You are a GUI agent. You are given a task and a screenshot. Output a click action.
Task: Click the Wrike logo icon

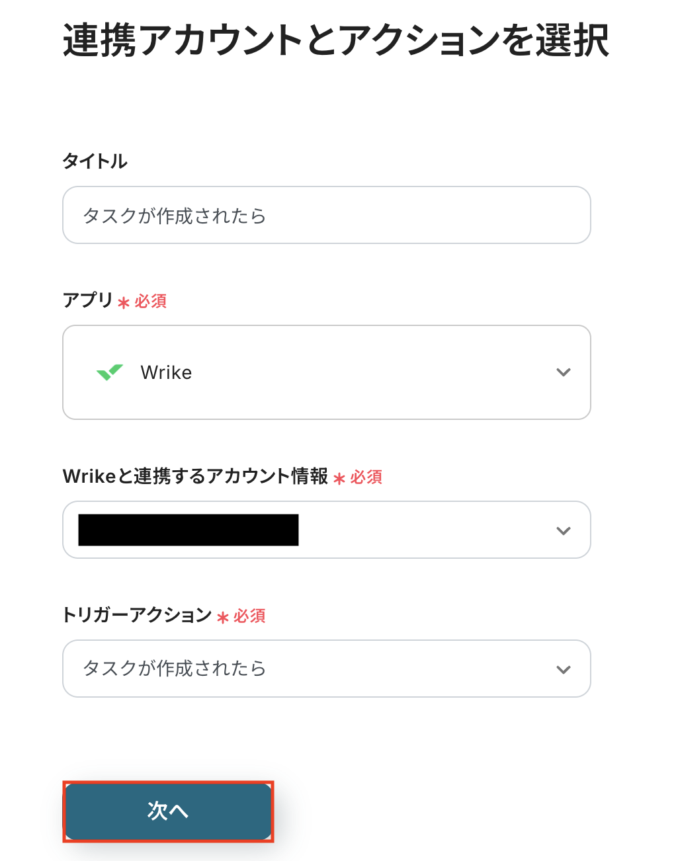[110, 372]
